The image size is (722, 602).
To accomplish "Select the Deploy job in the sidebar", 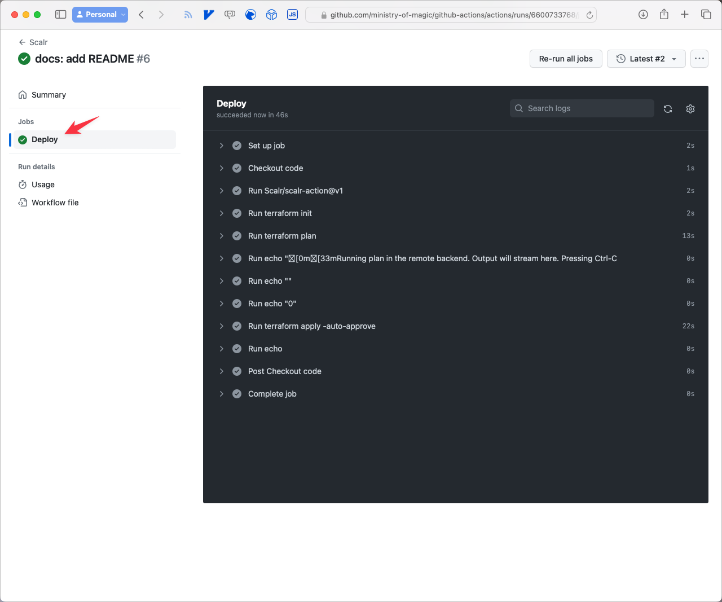I will [x=95, y=139].
